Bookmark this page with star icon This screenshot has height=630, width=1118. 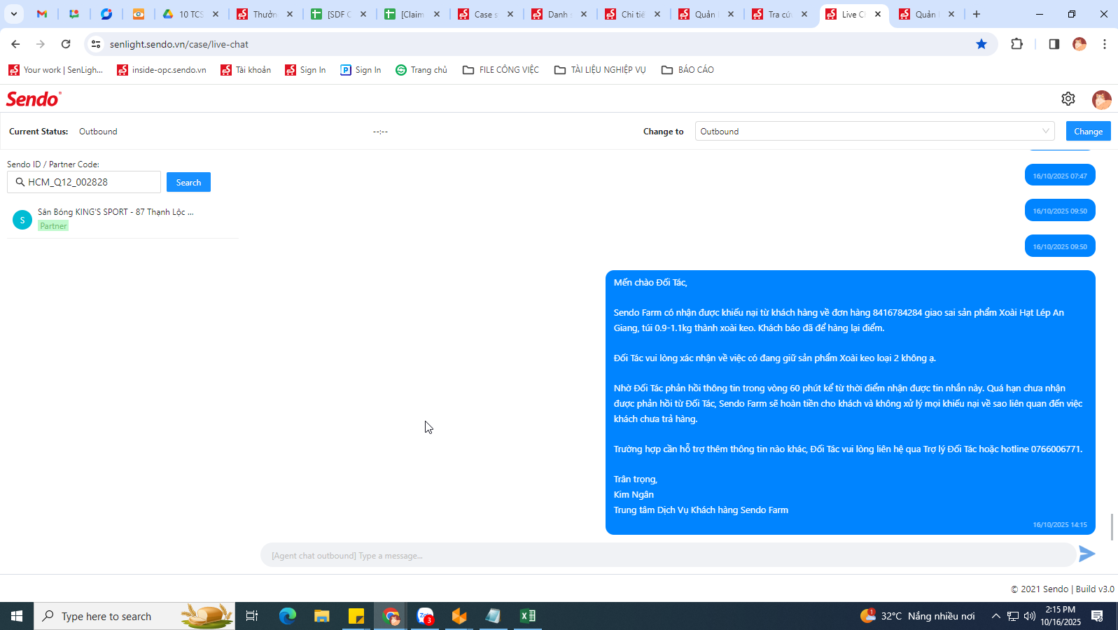click(981, 44)
